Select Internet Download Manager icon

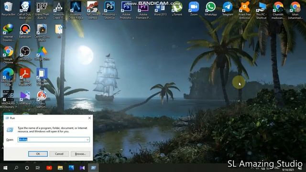tap(8, 32)
